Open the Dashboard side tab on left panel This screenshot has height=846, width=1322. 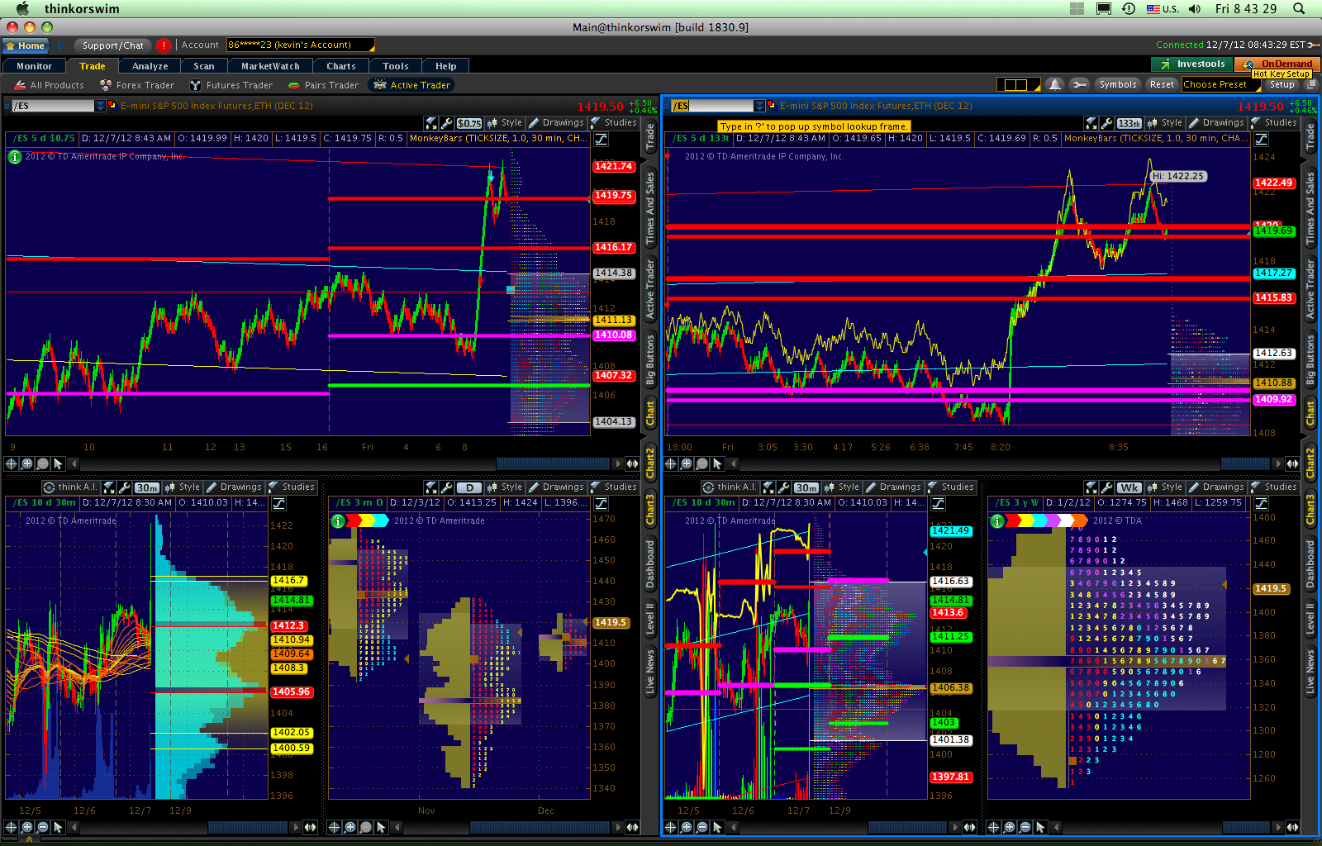(650, 564)
